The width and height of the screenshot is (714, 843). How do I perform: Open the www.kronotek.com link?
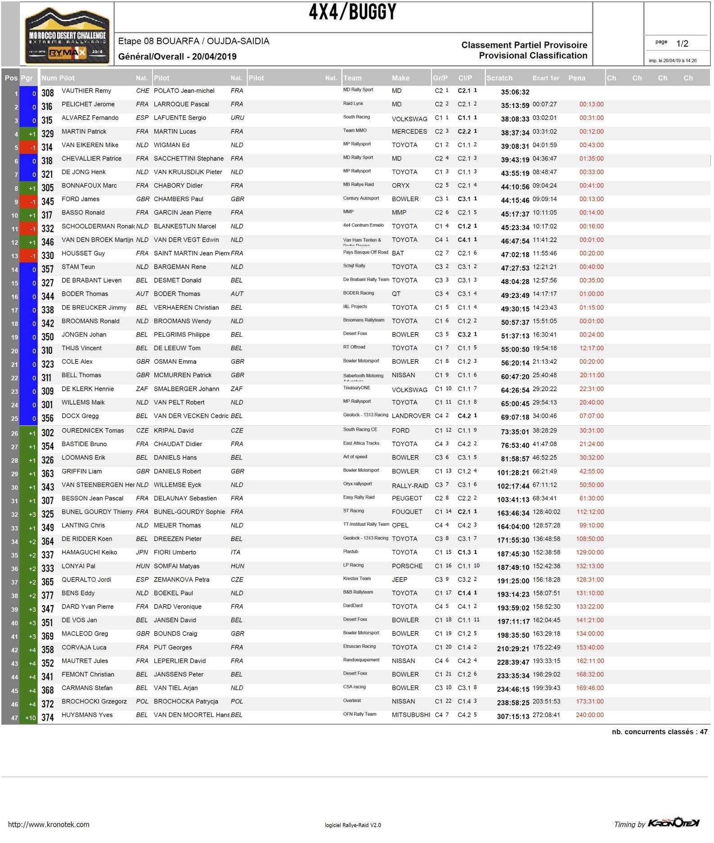tap(49, 825)
